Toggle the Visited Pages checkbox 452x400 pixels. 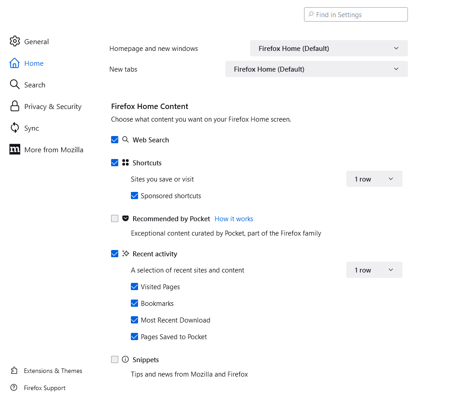[134, 286]
